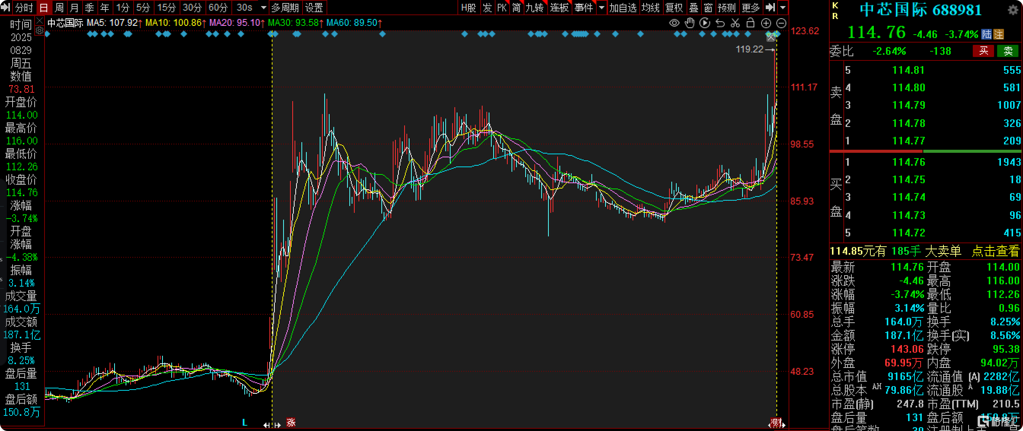Image resolution: width=1023 pixels, height=431 pixels.
Task: Open dropdown arrow after 事件 button
Action: click(602, 8)
